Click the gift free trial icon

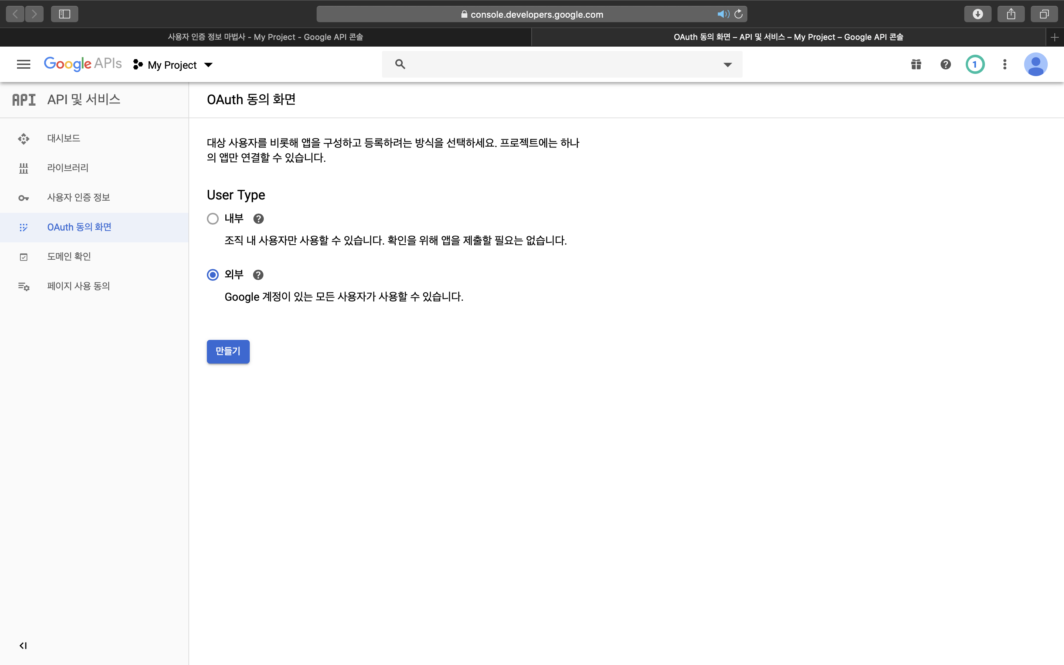pos(916,65)
